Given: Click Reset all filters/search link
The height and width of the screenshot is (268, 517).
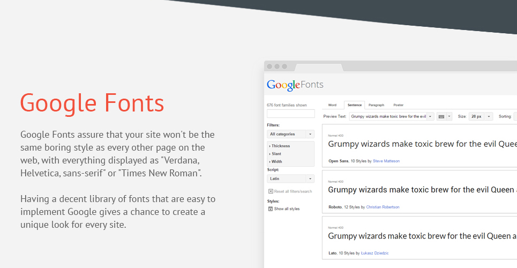Looking at the screenshot, I should coord(293,191).
